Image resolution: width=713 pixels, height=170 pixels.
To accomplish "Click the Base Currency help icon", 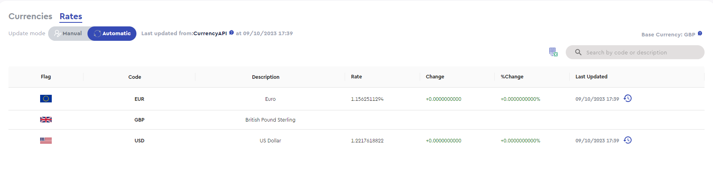I will pos(700,34).
